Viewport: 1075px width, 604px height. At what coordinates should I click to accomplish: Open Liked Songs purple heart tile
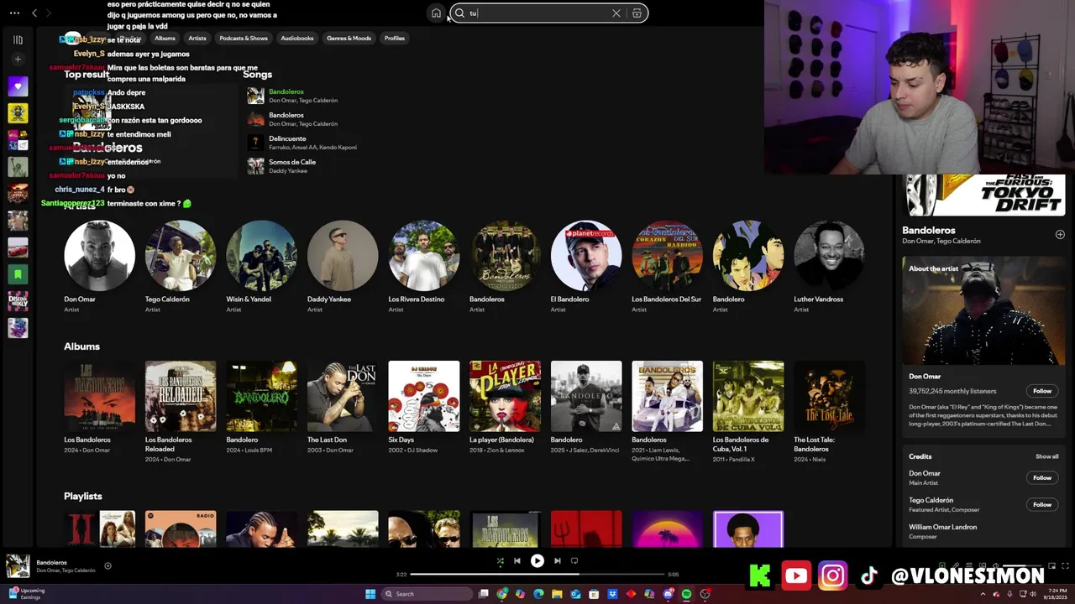pyautogui.click(x=18, y=86)
